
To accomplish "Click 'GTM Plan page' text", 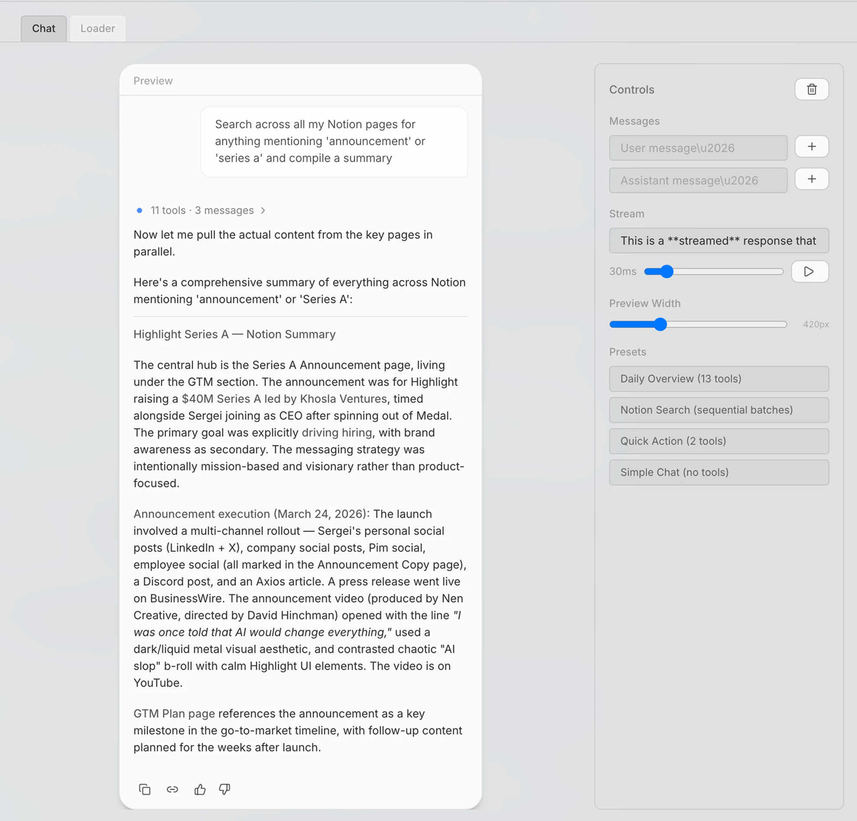I will 174,713.
